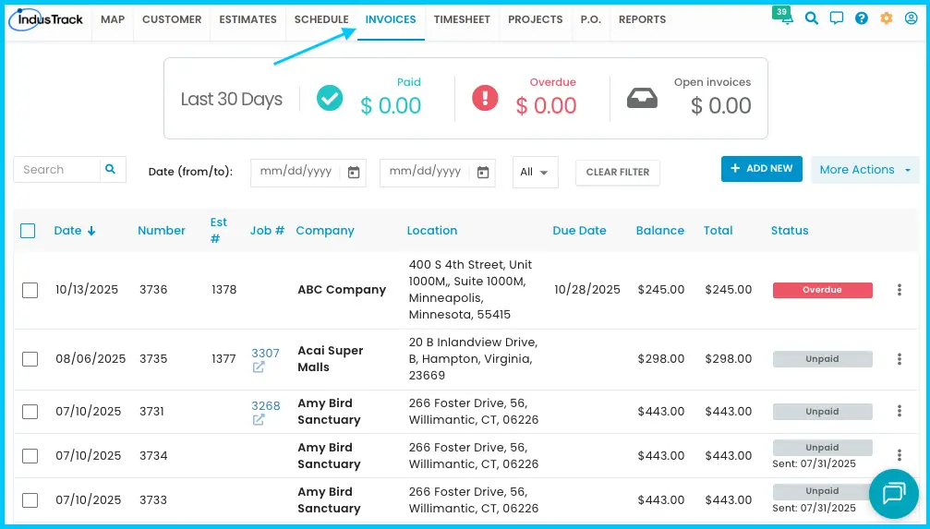The width and height of the screenshot is (930, 529).
Task: Open the calendar picker for from-date
Action: [354, 173]
